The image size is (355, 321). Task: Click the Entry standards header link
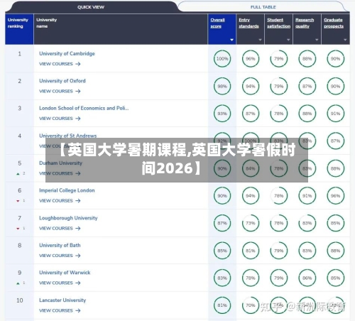pyautogui.click(x=248, y=23)
